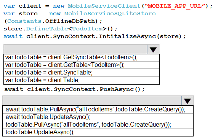Select await todoTable.PullAsync allTodoItems option
The image size is (213, 138).
coord(98,109)
